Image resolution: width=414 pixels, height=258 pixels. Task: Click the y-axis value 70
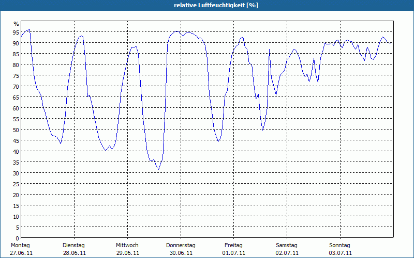point(16,87)
